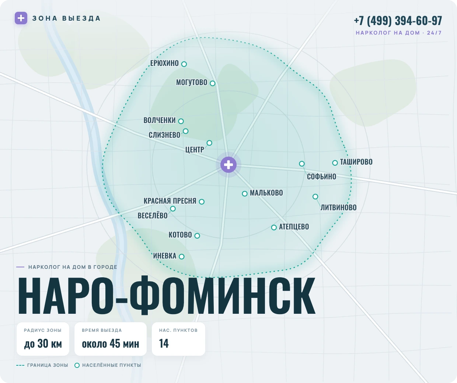Click the ВЕСЕЛЁВО label text

[153, 216]
